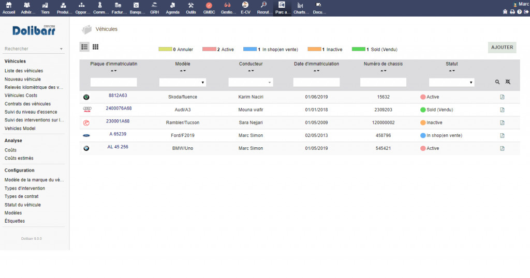
Task: Click the logout icon in top right
Action: point(526,12)
